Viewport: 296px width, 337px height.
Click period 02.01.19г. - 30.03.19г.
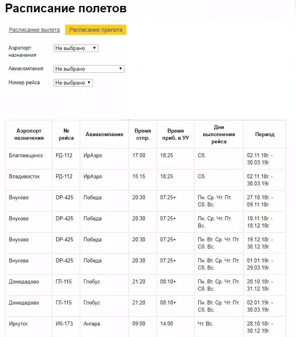coord(260,306)
